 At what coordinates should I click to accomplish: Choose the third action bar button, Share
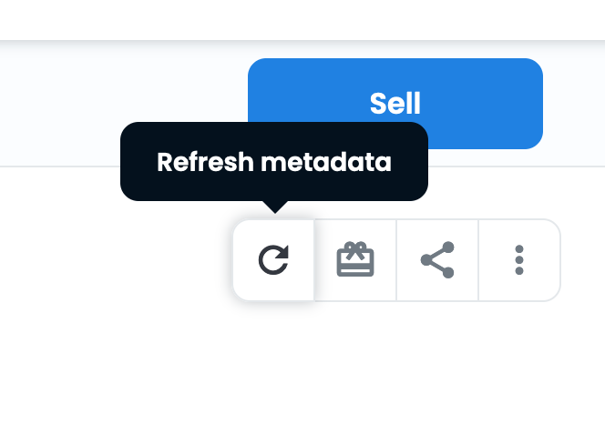pyautogui.click(x=437, y=260)
